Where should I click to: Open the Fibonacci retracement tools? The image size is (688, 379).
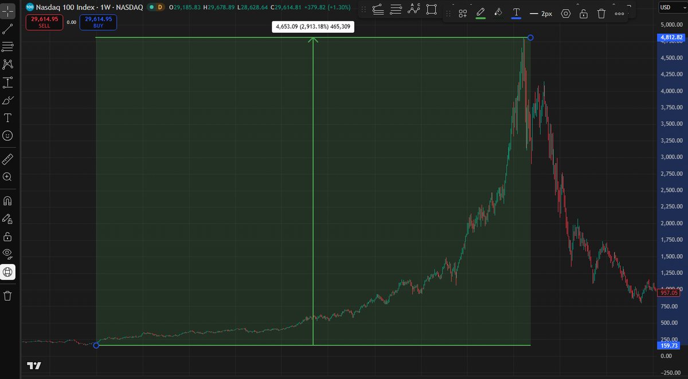tap(8, 47)
